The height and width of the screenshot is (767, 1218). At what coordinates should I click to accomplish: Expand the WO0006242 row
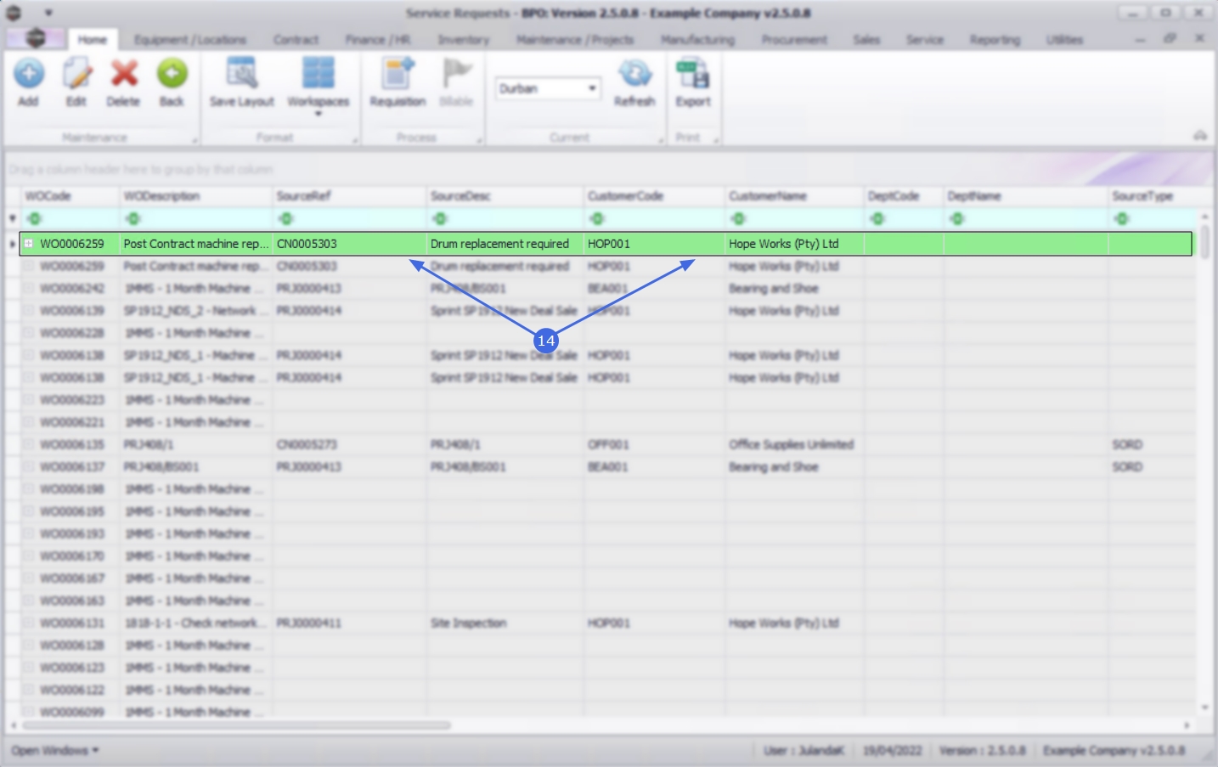click(28, 288)
